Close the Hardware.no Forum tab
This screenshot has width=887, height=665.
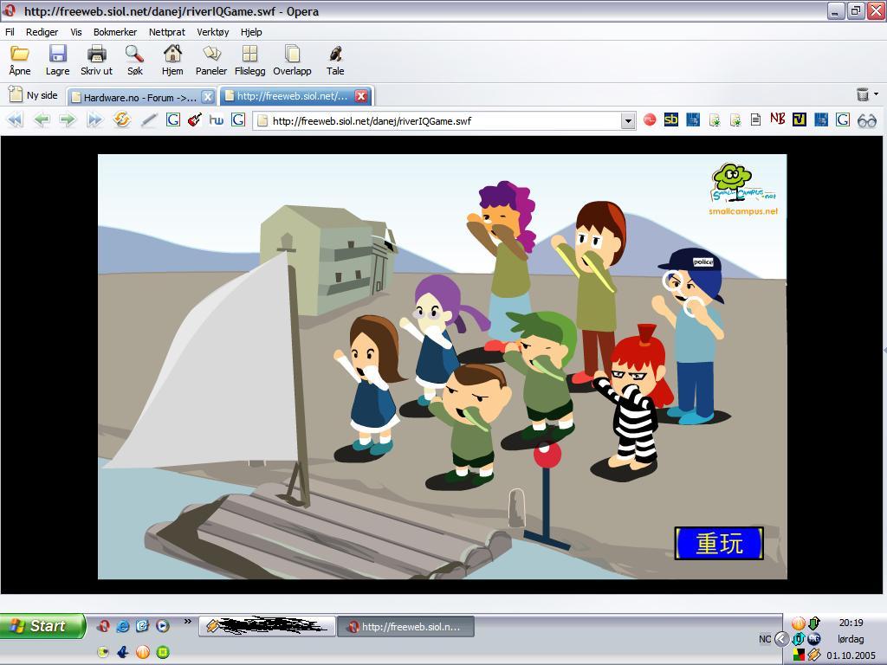coord(208,97)
